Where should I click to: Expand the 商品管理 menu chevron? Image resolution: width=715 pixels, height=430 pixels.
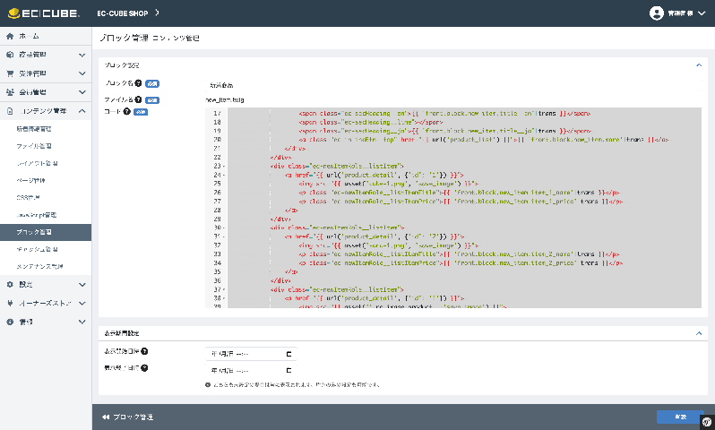tap(82, 55)
